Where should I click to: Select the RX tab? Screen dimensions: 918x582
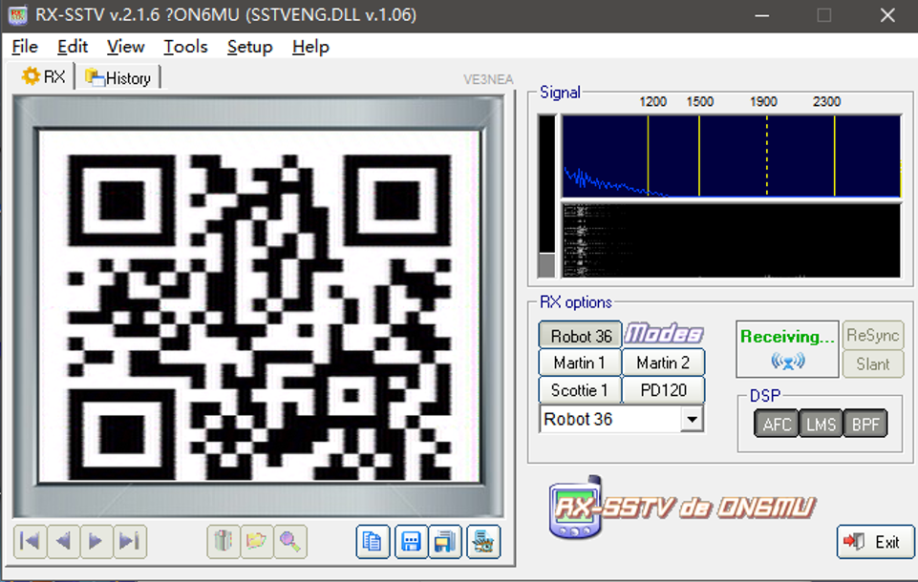click(43, 76)
